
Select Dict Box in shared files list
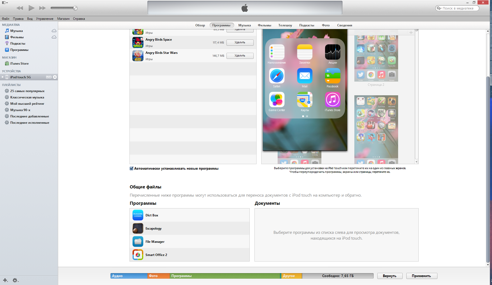[x=190, y=215]
